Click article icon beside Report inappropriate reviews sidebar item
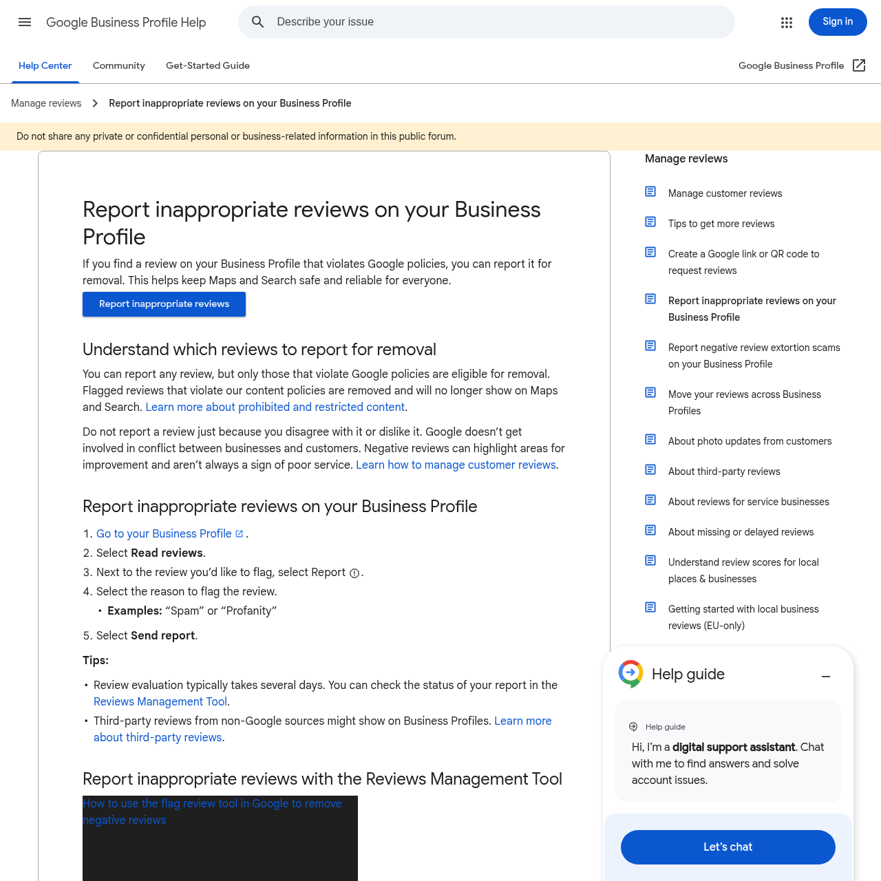The width and height of the screenshot is (881, 881). pyautogui.click(x=650, y=299)
